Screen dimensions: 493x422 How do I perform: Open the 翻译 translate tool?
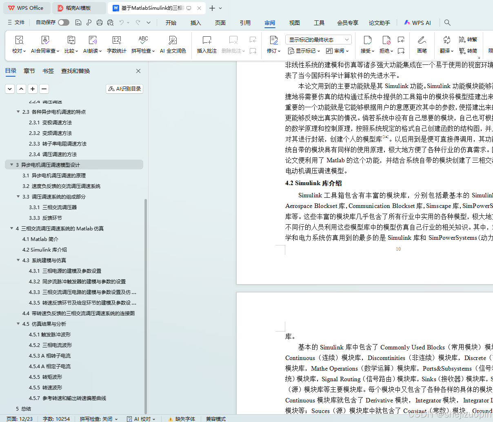[447, 44]
